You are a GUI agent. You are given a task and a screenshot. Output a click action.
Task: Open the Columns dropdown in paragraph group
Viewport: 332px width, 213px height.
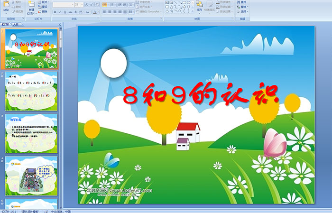(x=131, y=12)
